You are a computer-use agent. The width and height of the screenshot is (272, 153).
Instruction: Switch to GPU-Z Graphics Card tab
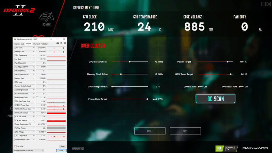tap(19, 44)
